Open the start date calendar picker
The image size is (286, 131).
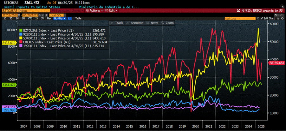(x=18, y=15)
